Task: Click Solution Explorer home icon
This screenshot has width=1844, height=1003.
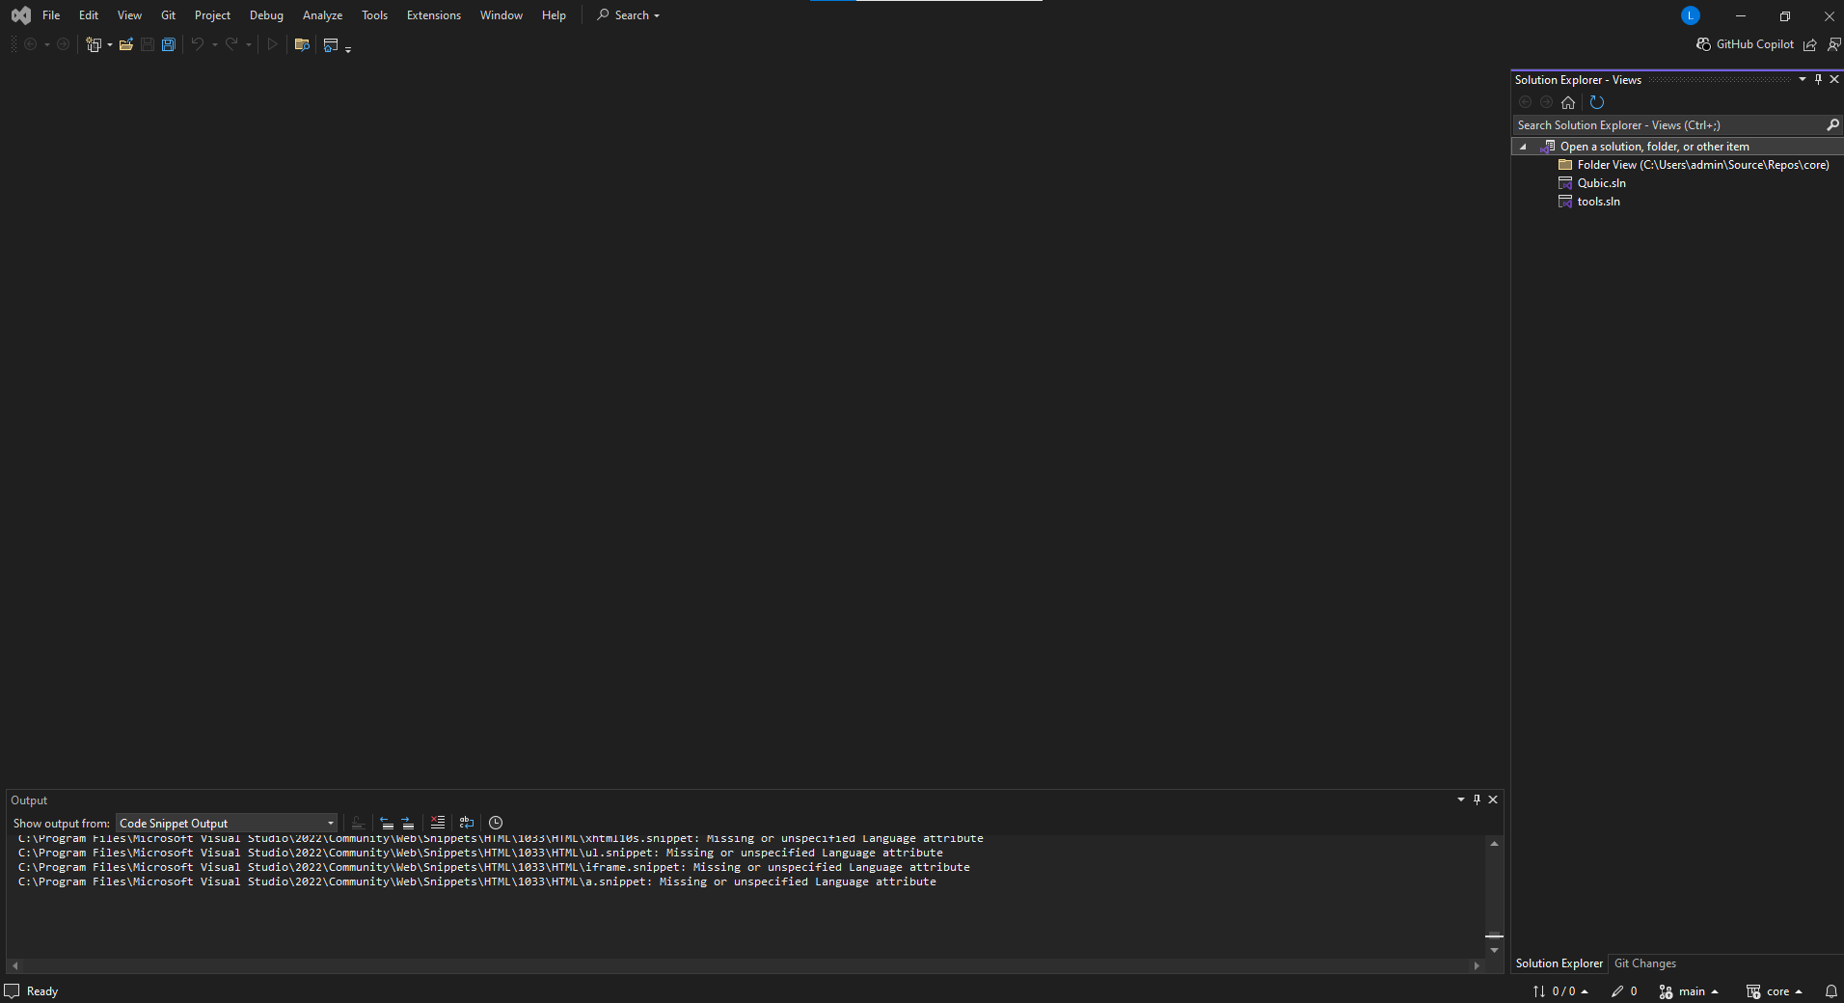Action: click(x=1568, y=102)
